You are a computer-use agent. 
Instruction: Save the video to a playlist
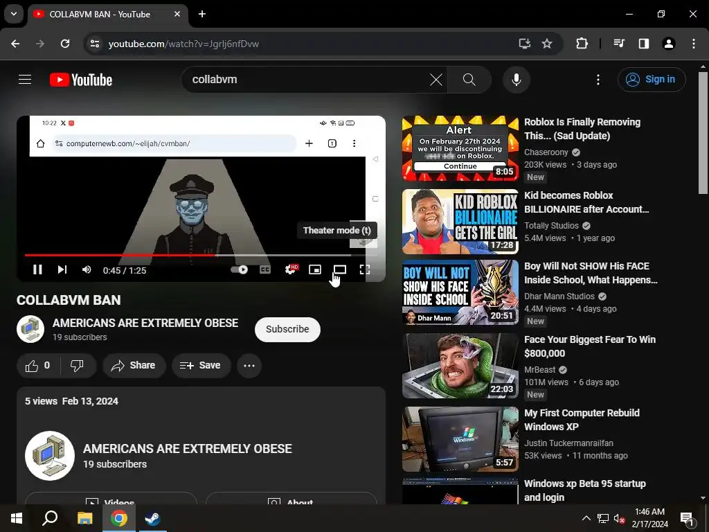(x=201, y=366)
